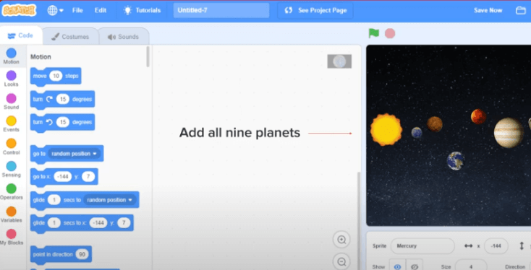
Task: Click the steps value 10 input
Action: pyautogui.click(x=56, y=76)
